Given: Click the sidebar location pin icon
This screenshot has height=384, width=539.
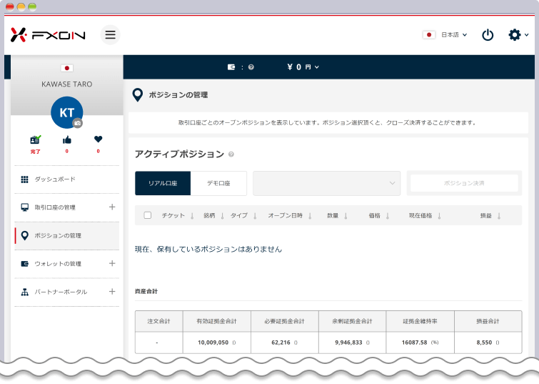Looking at the screenshot, I should point(25,235).
